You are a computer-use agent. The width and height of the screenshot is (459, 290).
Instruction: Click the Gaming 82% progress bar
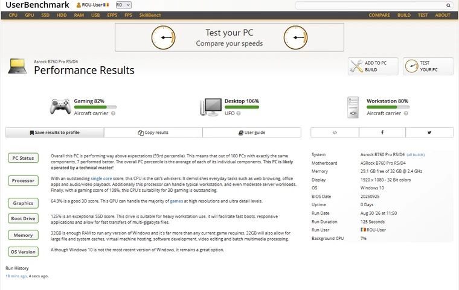95,107
